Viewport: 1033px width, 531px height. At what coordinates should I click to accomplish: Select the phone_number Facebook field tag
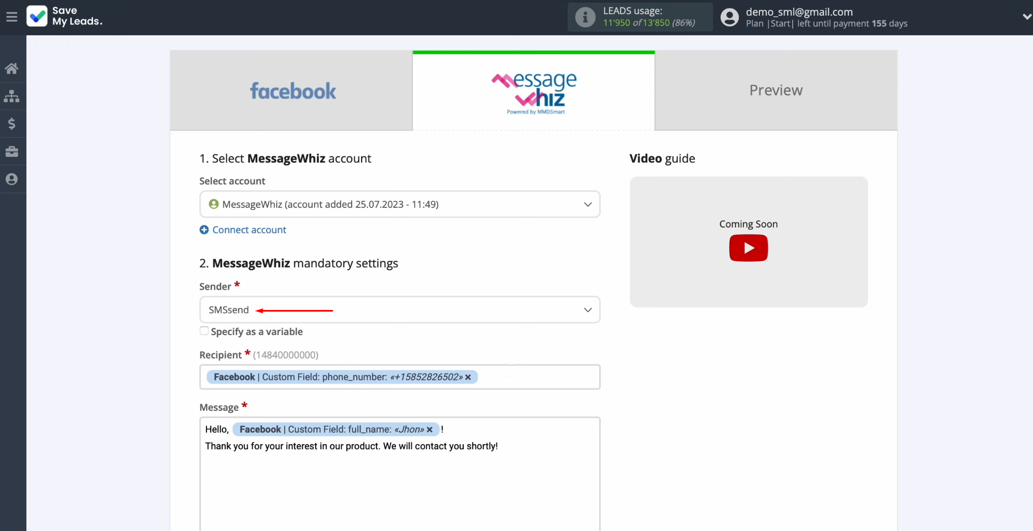(342, 377)
